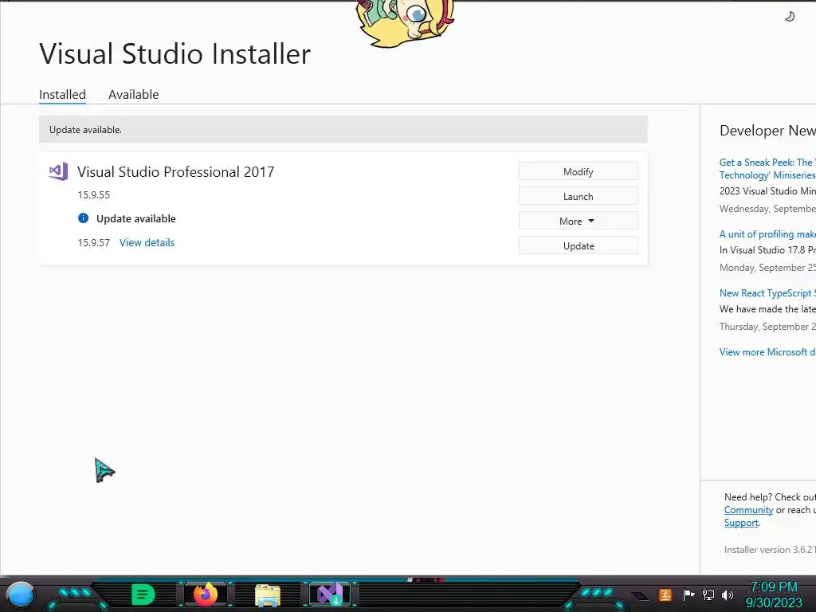Open 'Get a Sneak Peek' news link
This screenshot has width=816, height=612.
click(x=767, y=169)
